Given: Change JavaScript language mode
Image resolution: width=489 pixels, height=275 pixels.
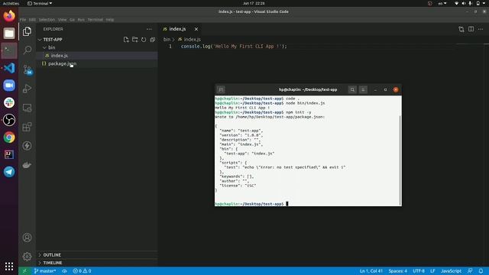Looking at the screenshot, I should click(451, 271).
